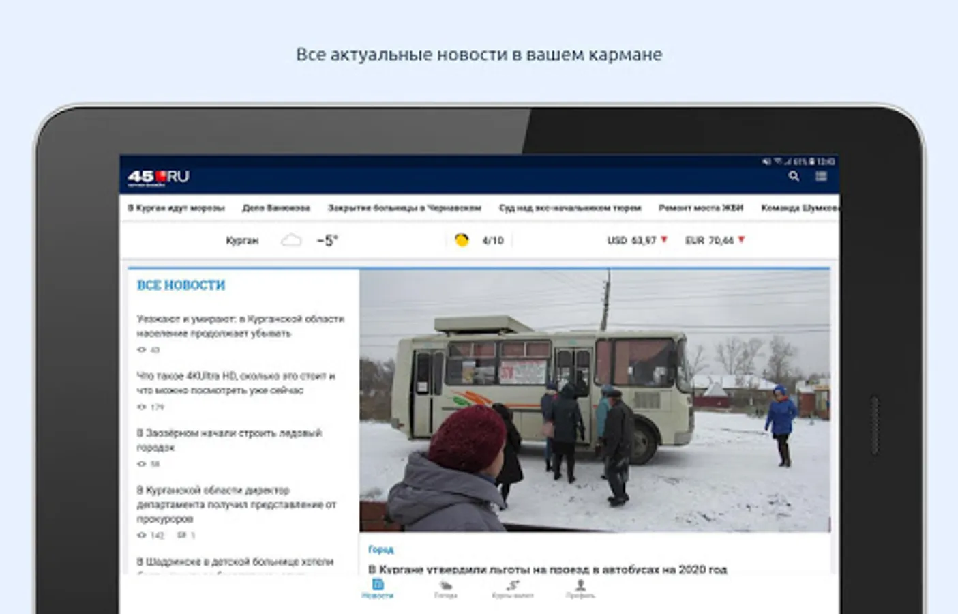958x614 pixels.
Task: Tap the USD 63,97 exchange rate
Action: (631, 240)
